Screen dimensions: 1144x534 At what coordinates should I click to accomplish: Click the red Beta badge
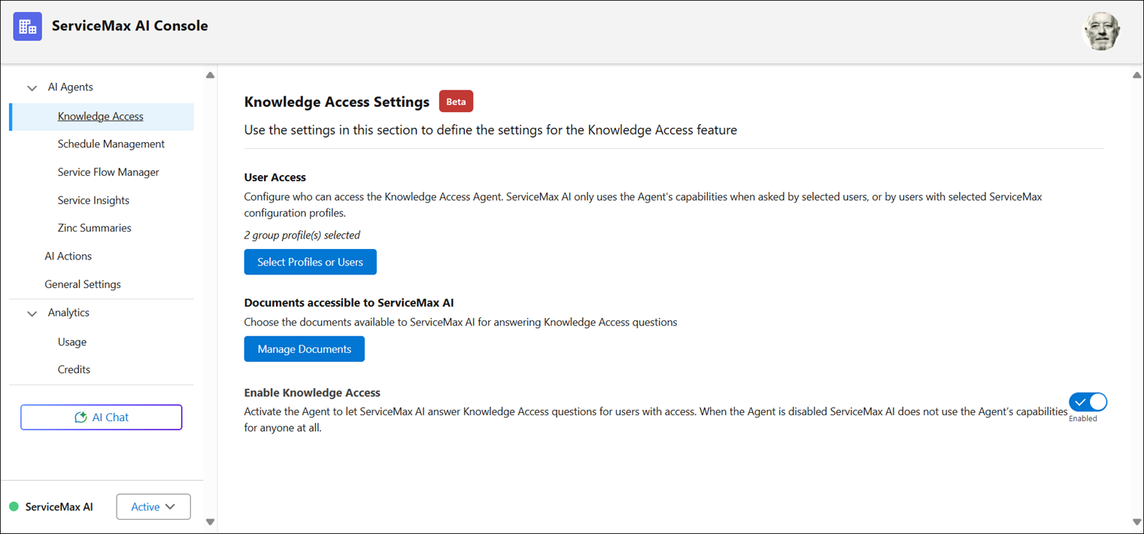[456, 102]
